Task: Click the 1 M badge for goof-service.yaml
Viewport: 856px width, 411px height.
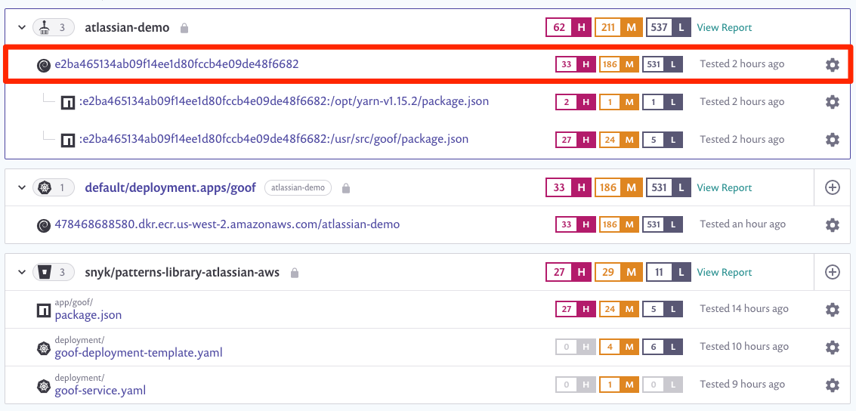Action: coord(619,385)
